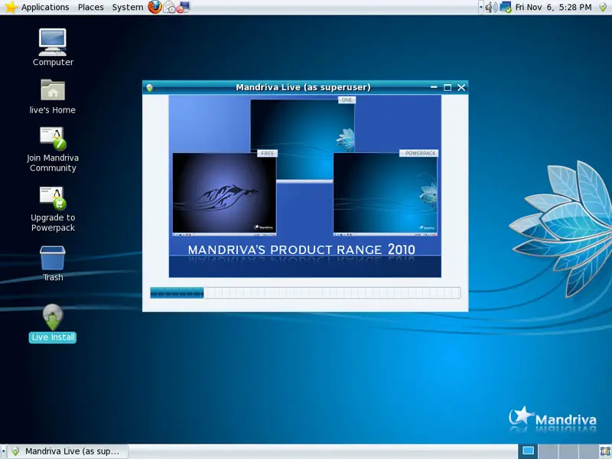This screenshot has height=459, width=612.
Task: Open Join Mandriva Community shortcut
Action: pyautogui.click(x=53, y=150)
